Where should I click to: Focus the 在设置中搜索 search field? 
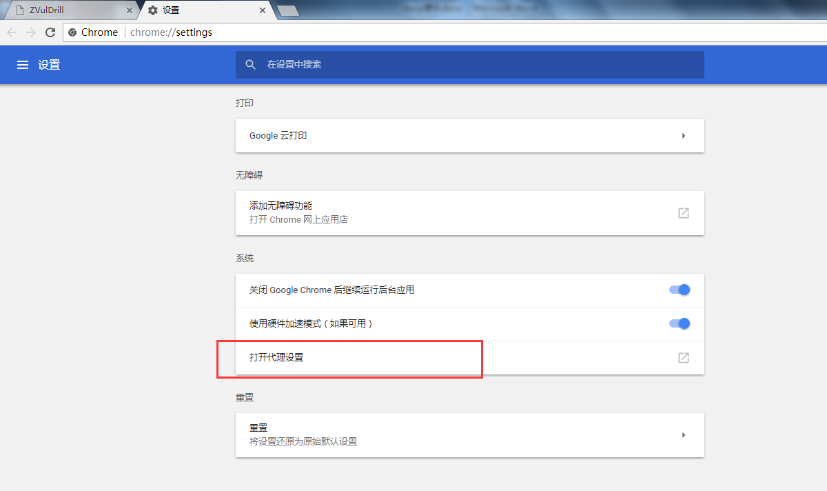coord(470,65)
